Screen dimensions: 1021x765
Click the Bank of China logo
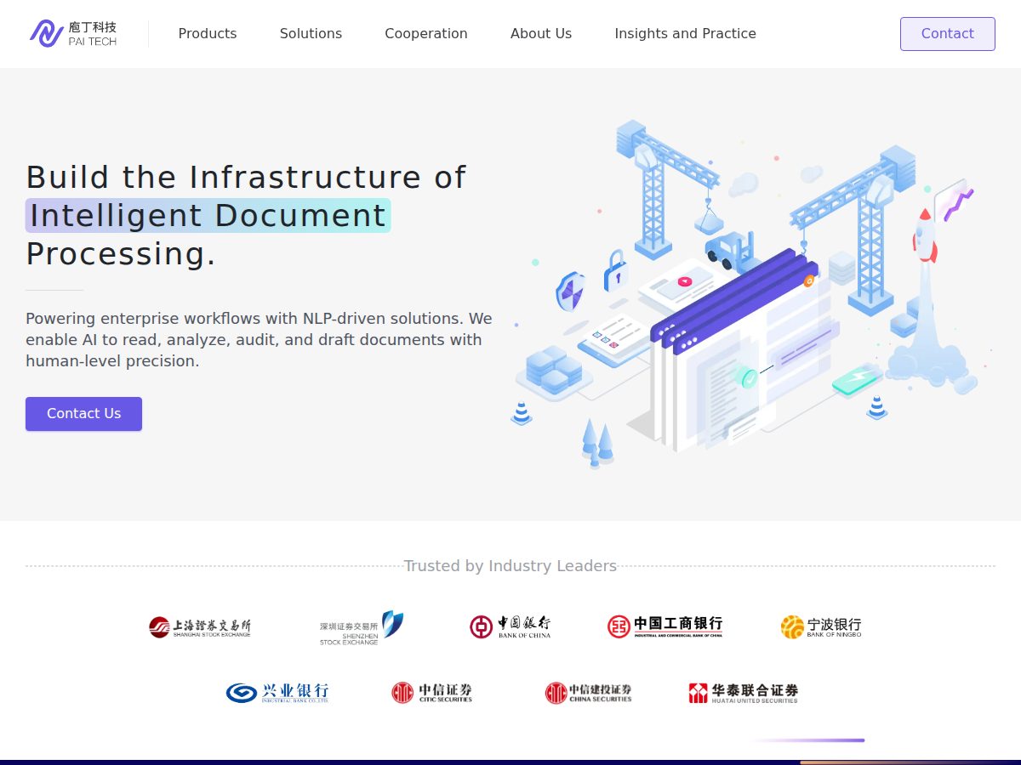(510, 627)
